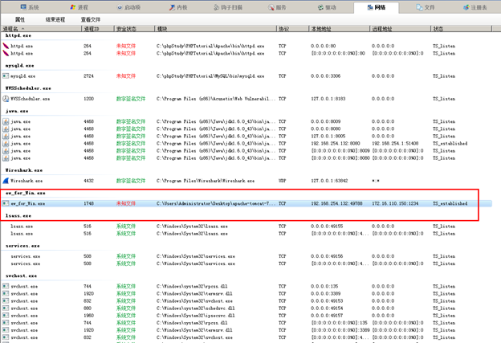Click the java.exe icon in the 127.0.0.1:8005 row
Screen dimensions: 501x343
(6, 137)
